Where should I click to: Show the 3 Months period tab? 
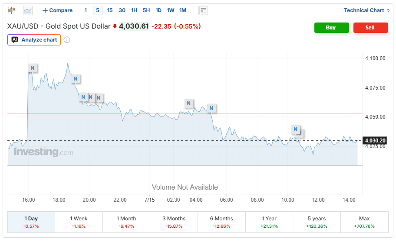click(x=174, y=222)
